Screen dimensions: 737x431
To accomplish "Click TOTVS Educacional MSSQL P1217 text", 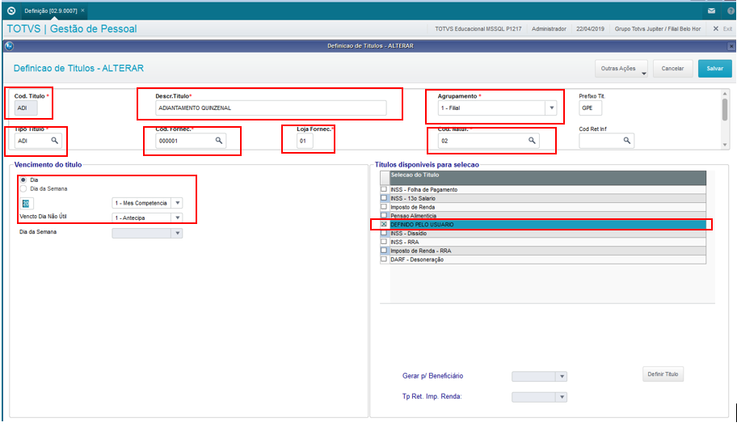I will pyautogui.click(x=478, y=28).
